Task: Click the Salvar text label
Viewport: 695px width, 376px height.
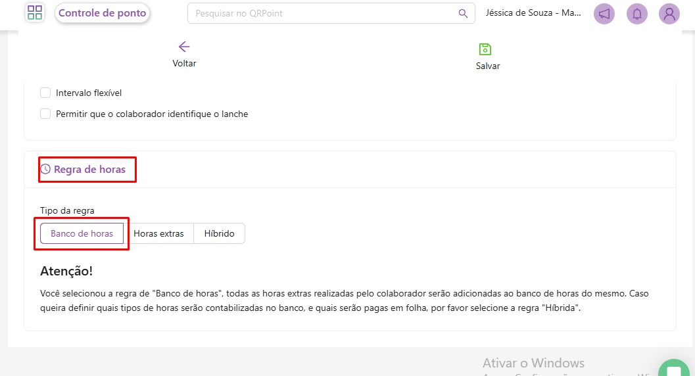Action: [x=488, y=66]
